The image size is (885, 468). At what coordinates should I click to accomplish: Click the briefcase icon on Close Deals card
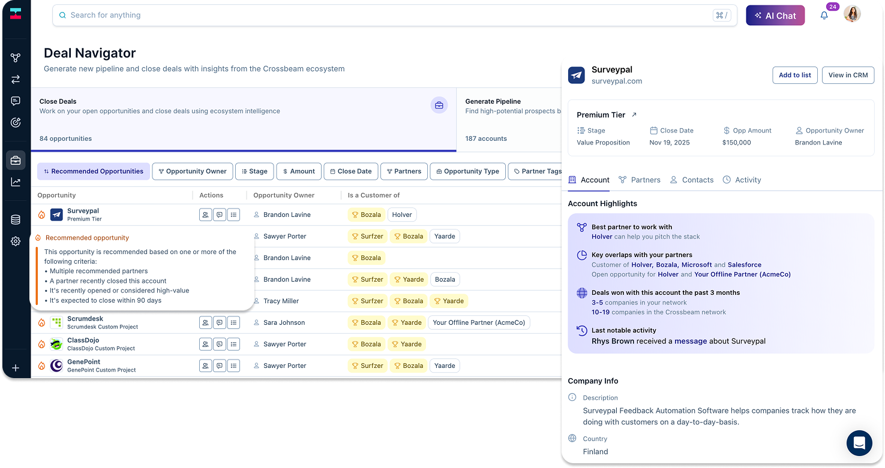pos(439,105)
